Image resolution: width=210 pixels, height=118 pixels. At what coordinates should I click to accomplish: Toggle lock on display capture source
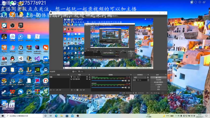[x=90, y=79]
